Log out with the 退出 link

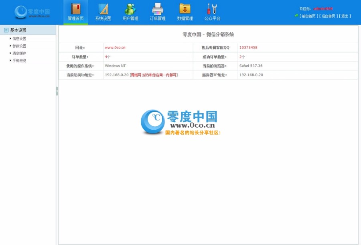pyautogui.click(x=345, y=16)
